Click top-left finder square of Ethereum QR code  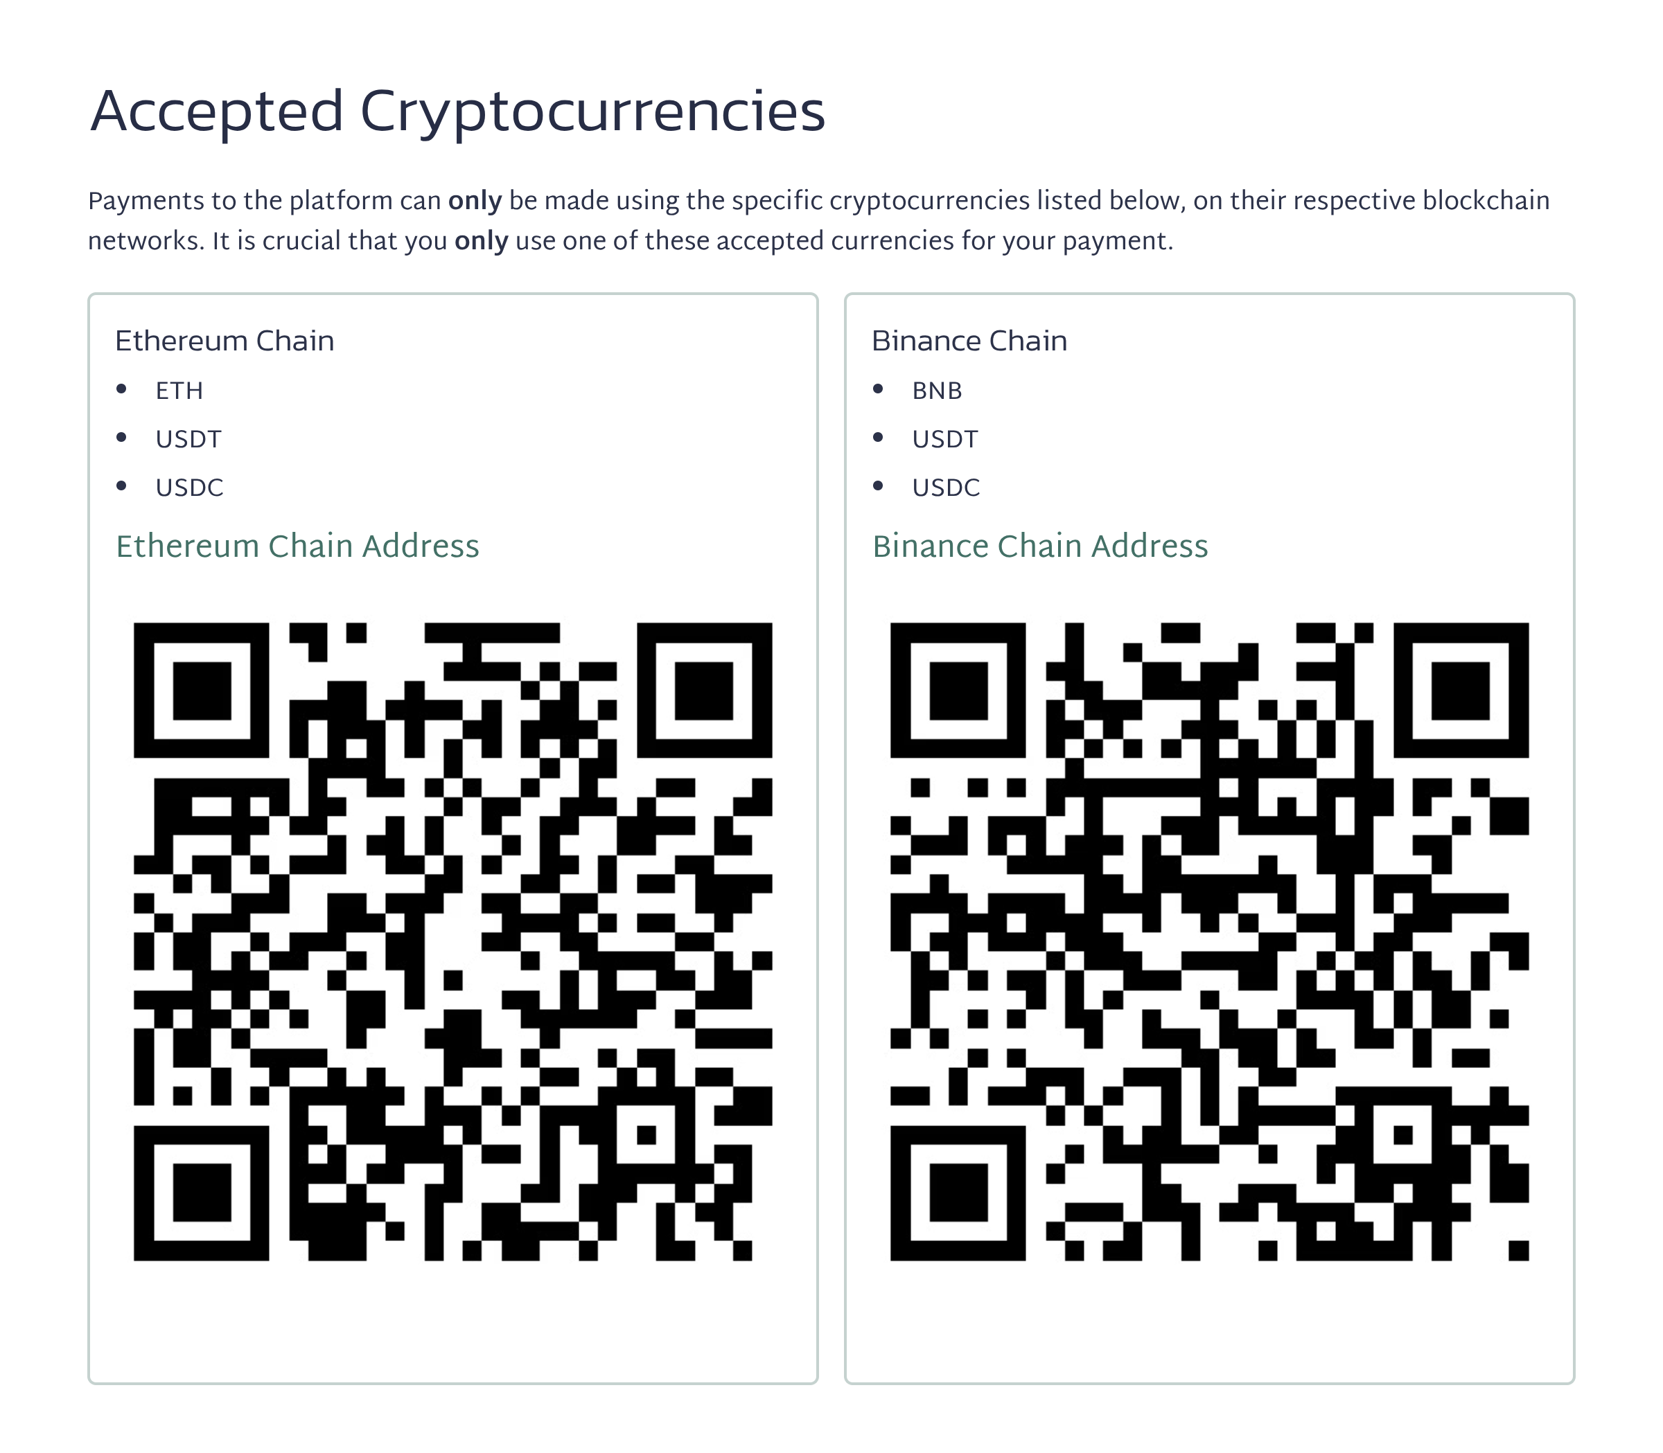201,690
